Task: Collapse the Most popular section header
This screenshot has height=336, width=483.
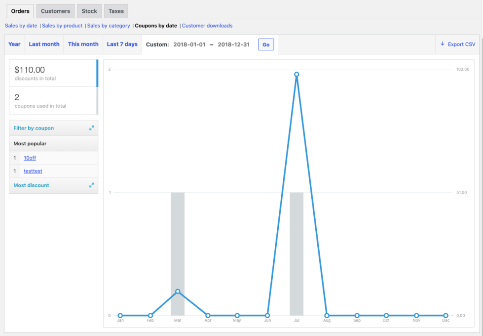Action: click(x=53, y=144)
